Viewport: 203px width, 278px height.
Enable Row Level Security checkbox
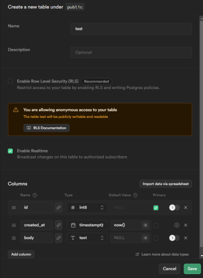point(11,81)
